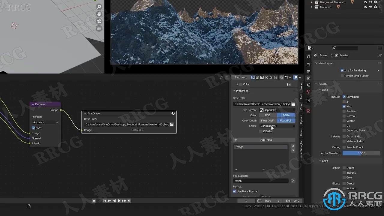The image size is (384, 216).
Task: Disable Use for Rendering checkbox
Action: pyautogui.click(x=342, y=70)
